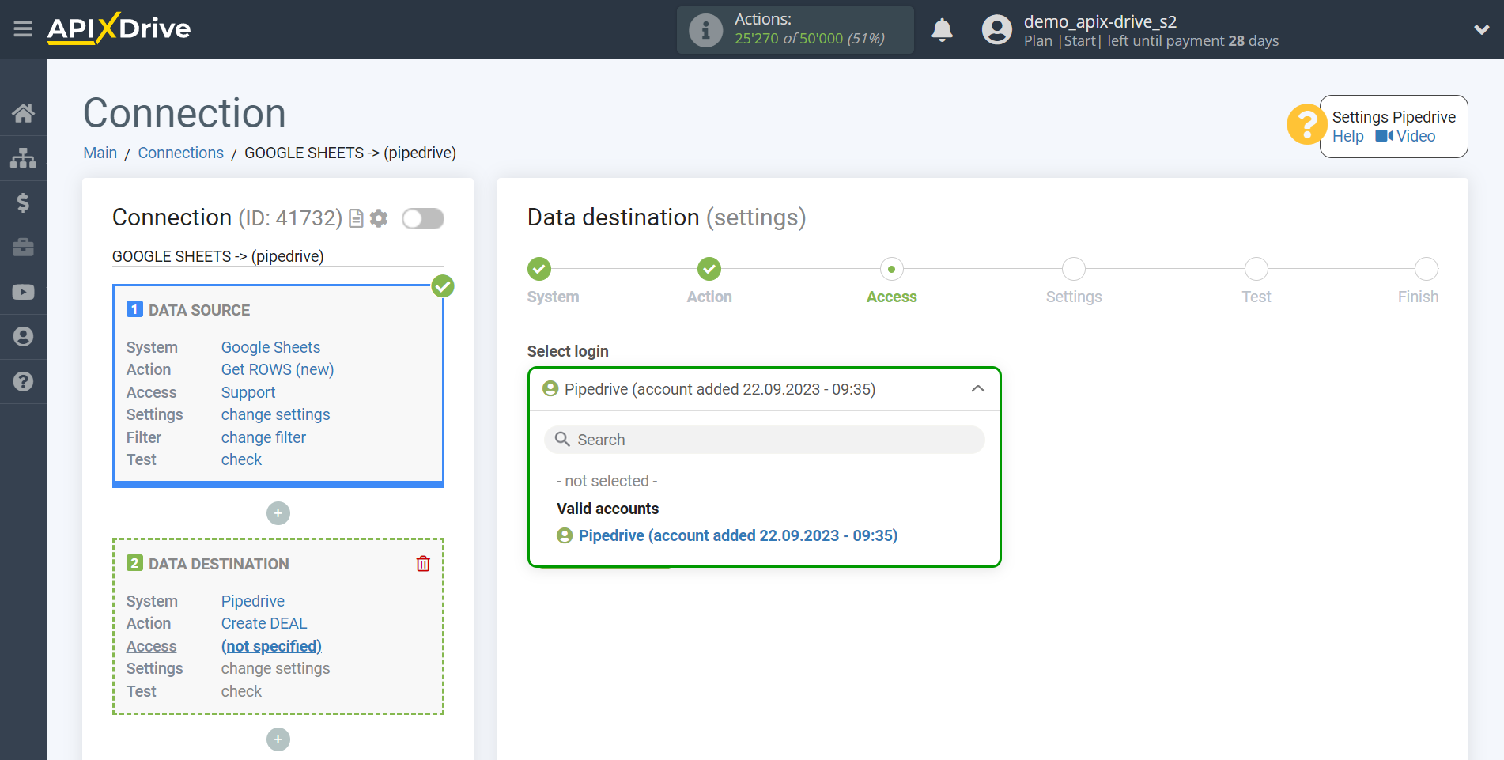Open the Actions info icon
The height and width of the screenshot is (760, 1504).
[x=705, y=30]
